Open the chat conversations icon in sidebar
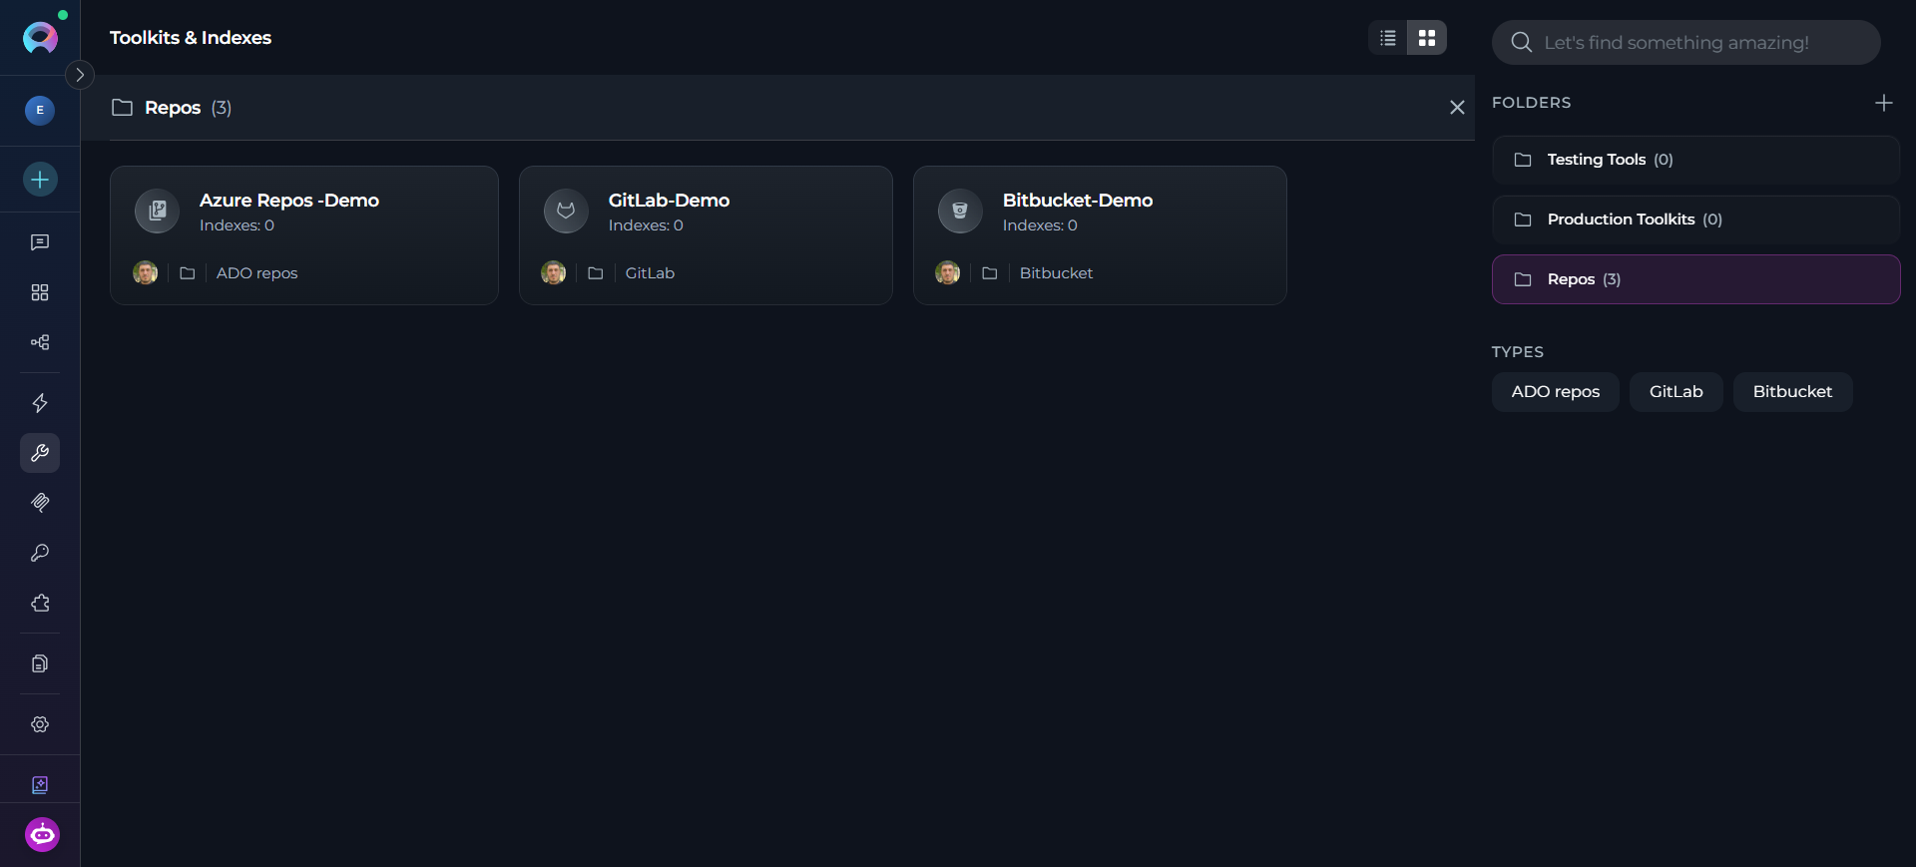The height and width of the screenshot is (867, 1916). [40, 242]
